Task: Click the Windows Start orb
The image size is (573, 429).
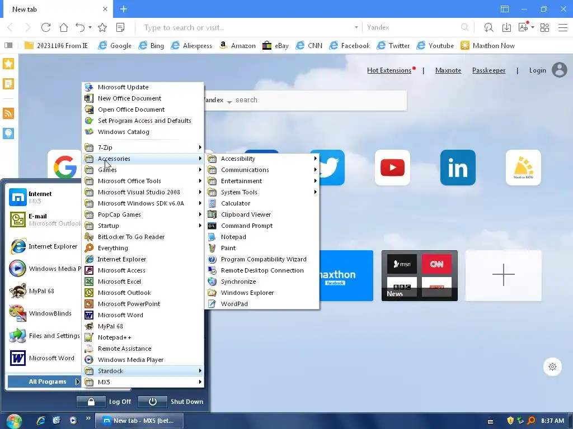Action: (14, 421)
